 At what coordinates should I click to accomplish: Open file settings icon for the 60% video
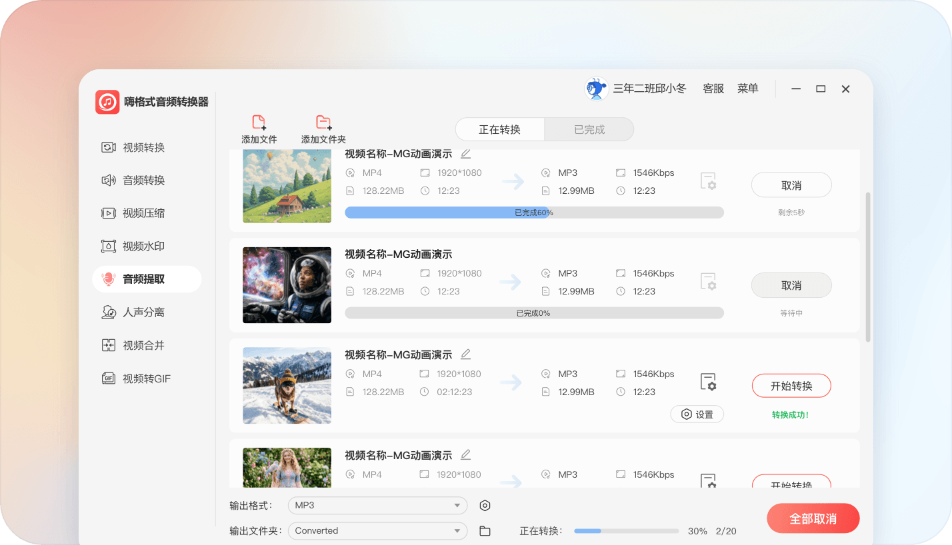click(x=708, y=181)
